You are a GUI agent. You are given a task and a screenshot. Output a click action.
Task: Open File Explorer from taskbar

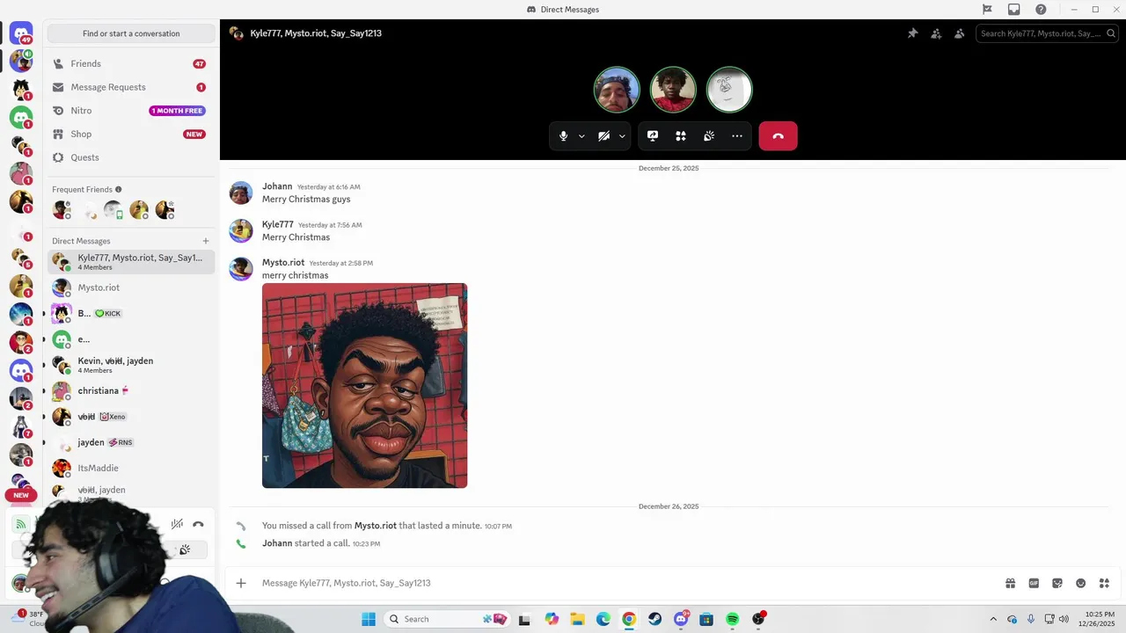coord(577,619)
